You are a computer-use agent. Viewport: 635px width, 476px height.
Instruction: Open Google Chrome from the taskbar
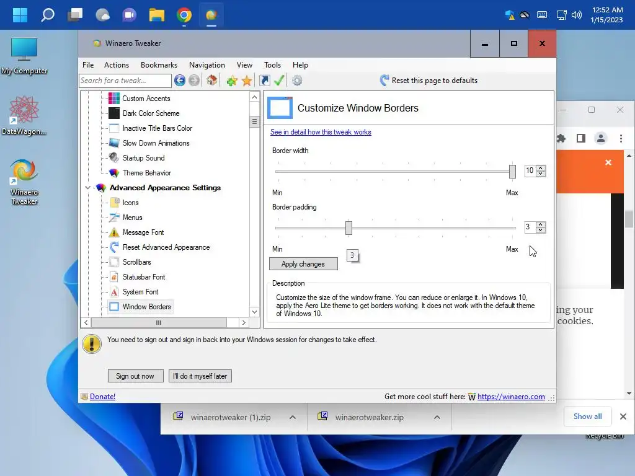[184, 15]
